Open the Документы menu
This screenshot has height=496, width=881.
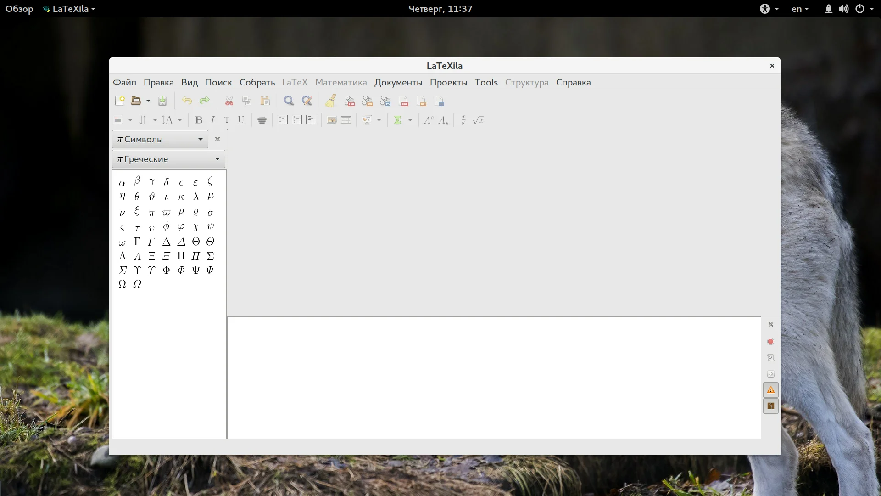398,83
